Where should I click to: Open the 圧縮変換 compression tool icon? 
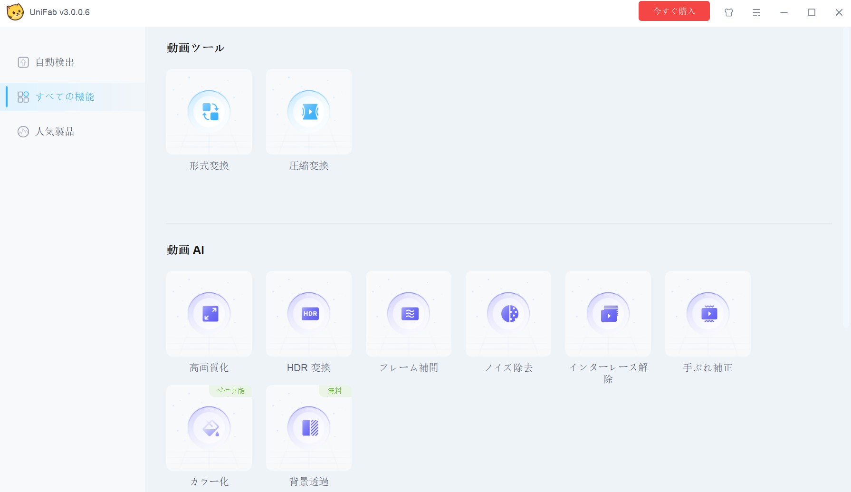click(x=309, y=112)
